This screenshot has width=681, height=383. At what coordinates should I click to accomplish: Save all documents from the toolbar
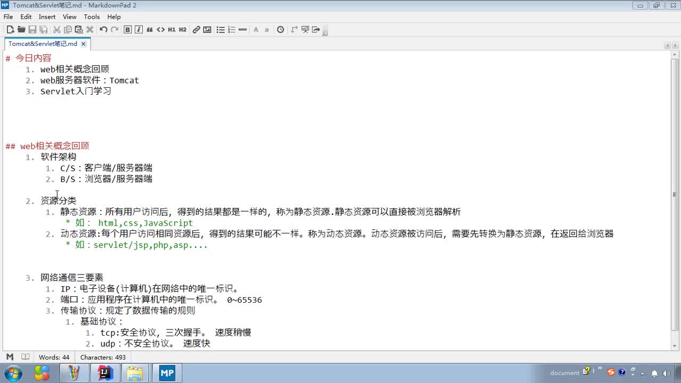point(44,30)
